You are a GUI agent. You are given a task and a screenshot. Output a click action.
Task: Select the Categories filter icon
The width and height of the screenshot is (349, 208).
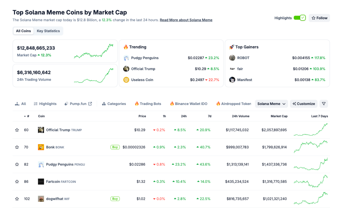coord(104,104)
